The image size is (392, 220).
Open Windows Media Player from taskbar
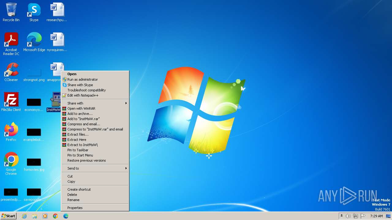(45, 216)
